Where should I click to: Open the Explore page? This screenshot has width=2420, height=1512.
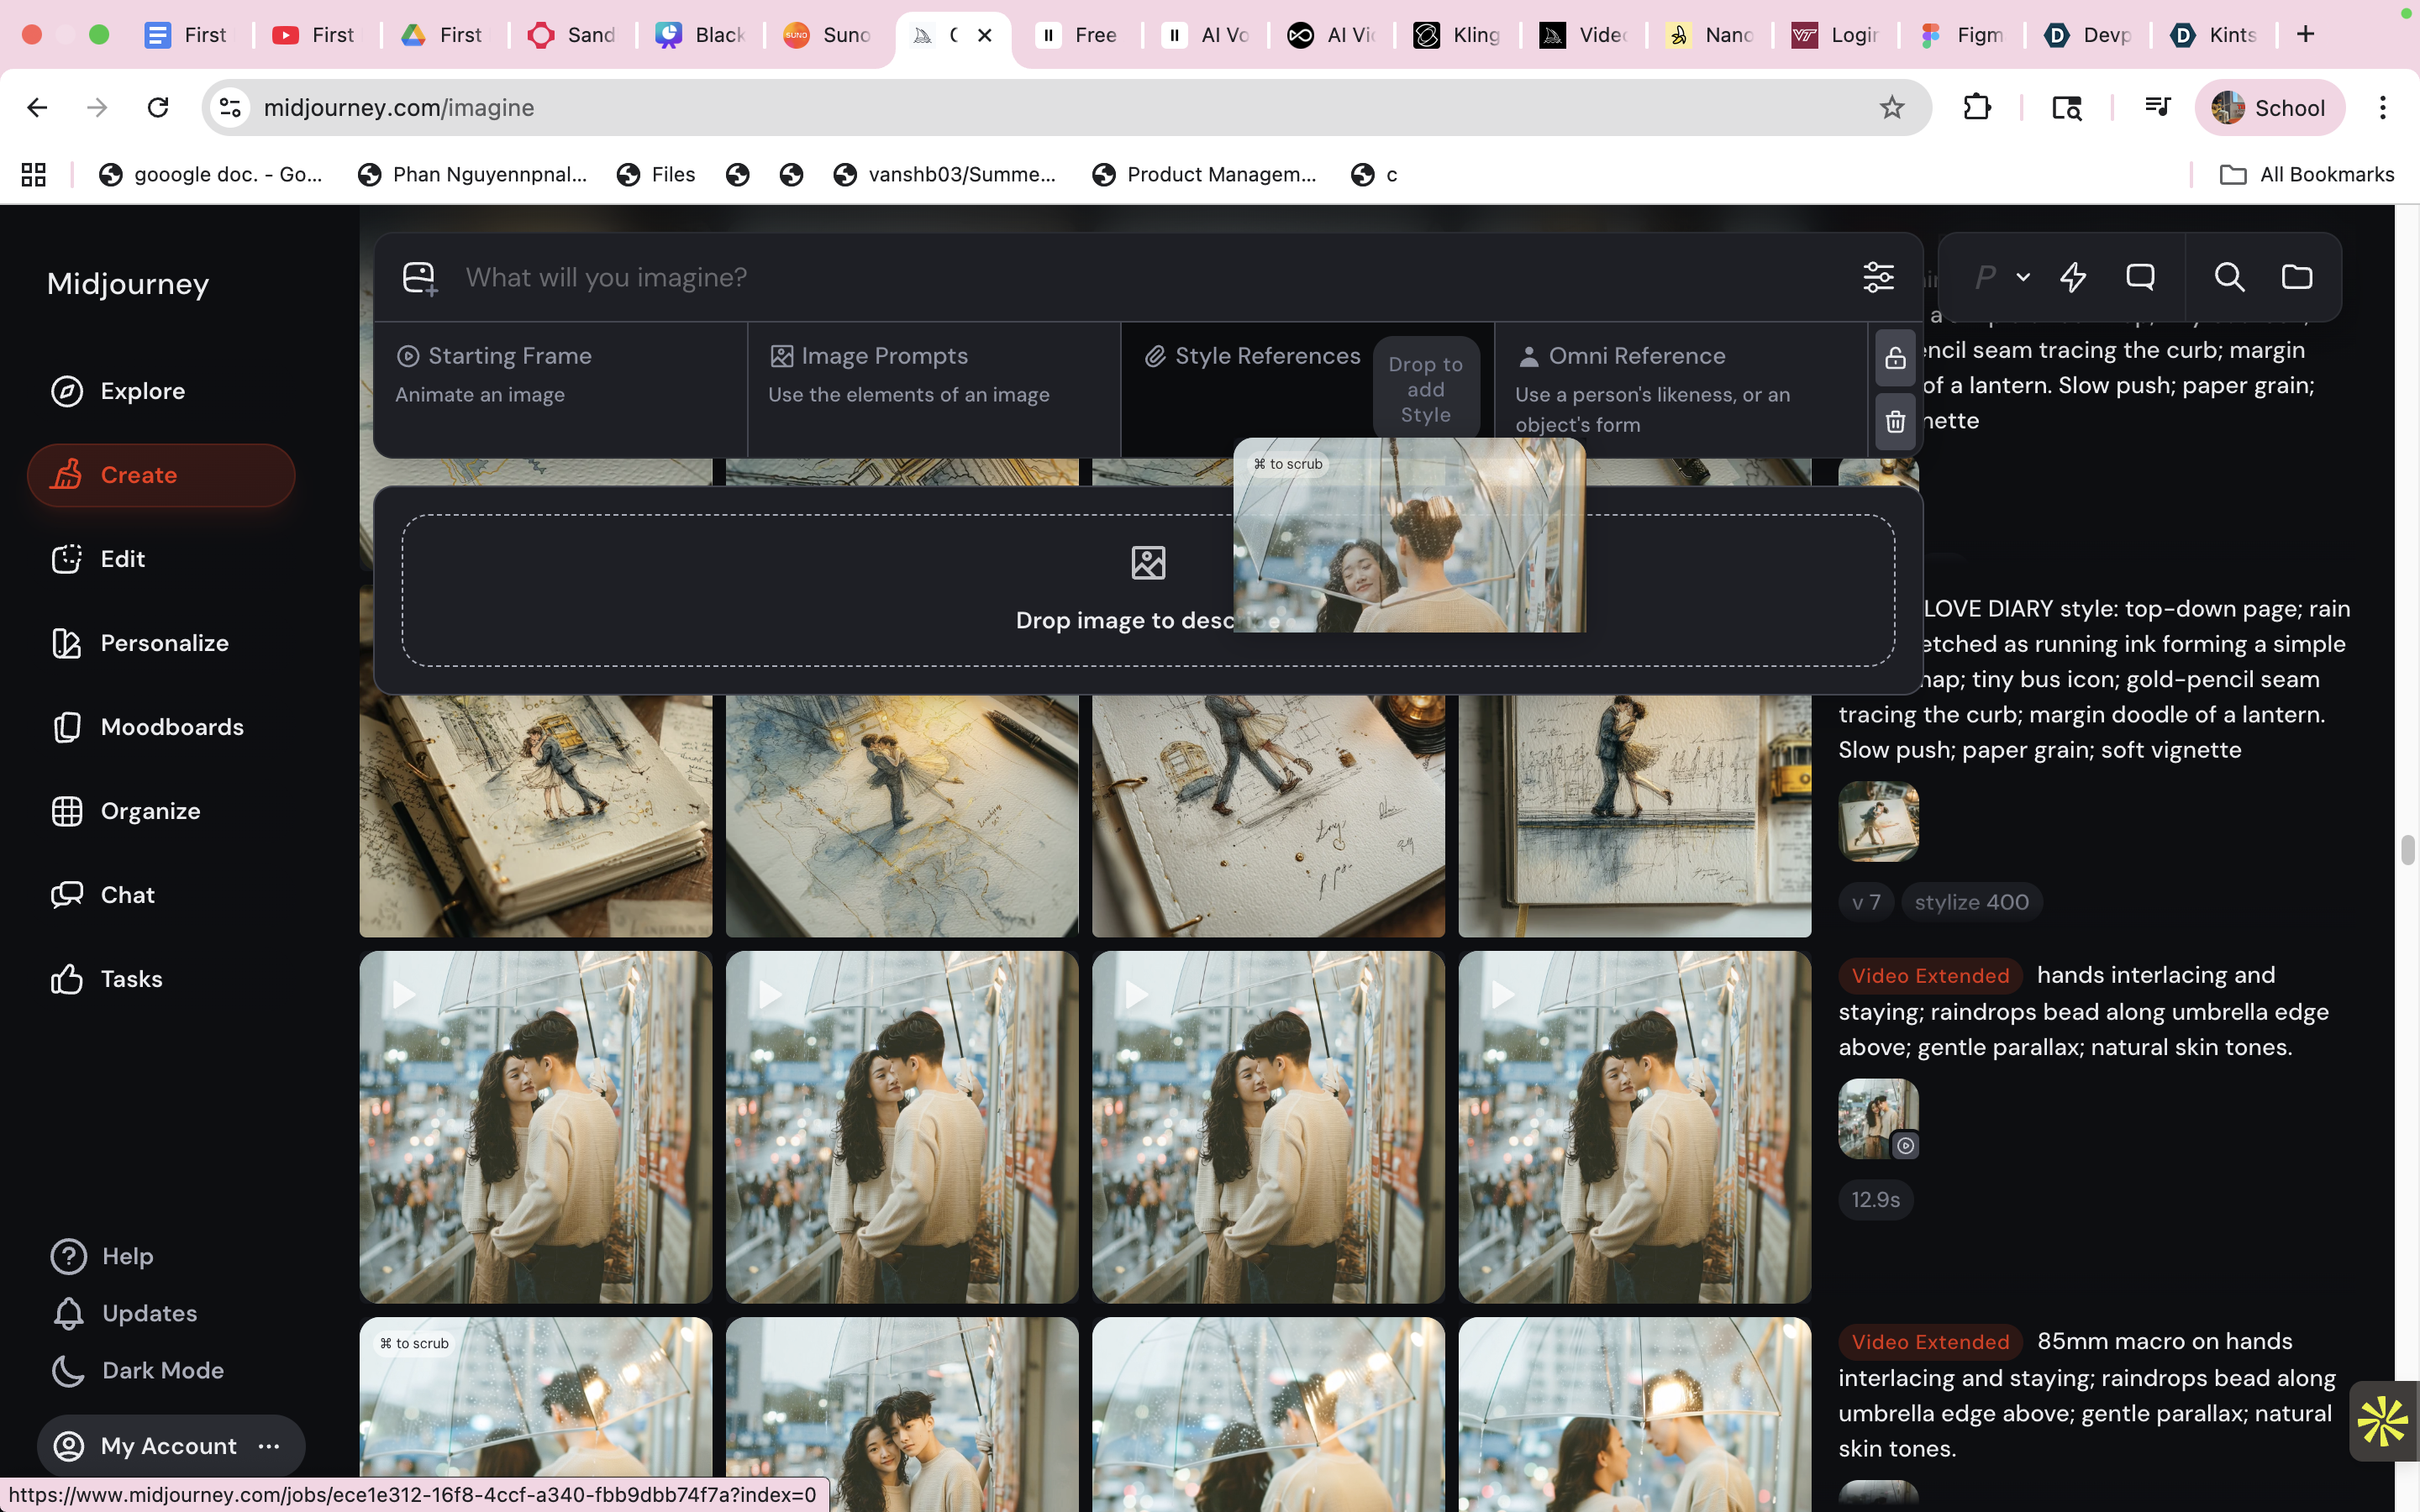tap(142, 391)
